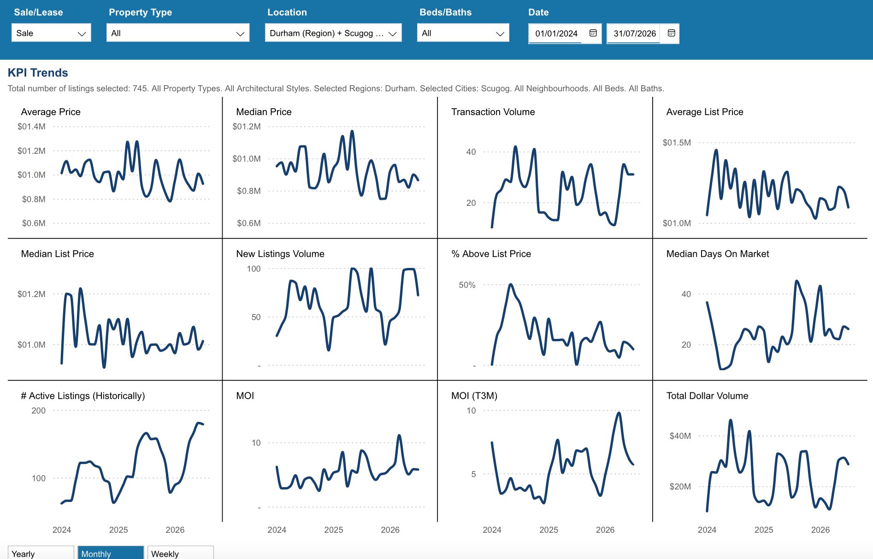Open the MOI chart
The width and height of the screenshot is (873, 559).
point(330,451)
